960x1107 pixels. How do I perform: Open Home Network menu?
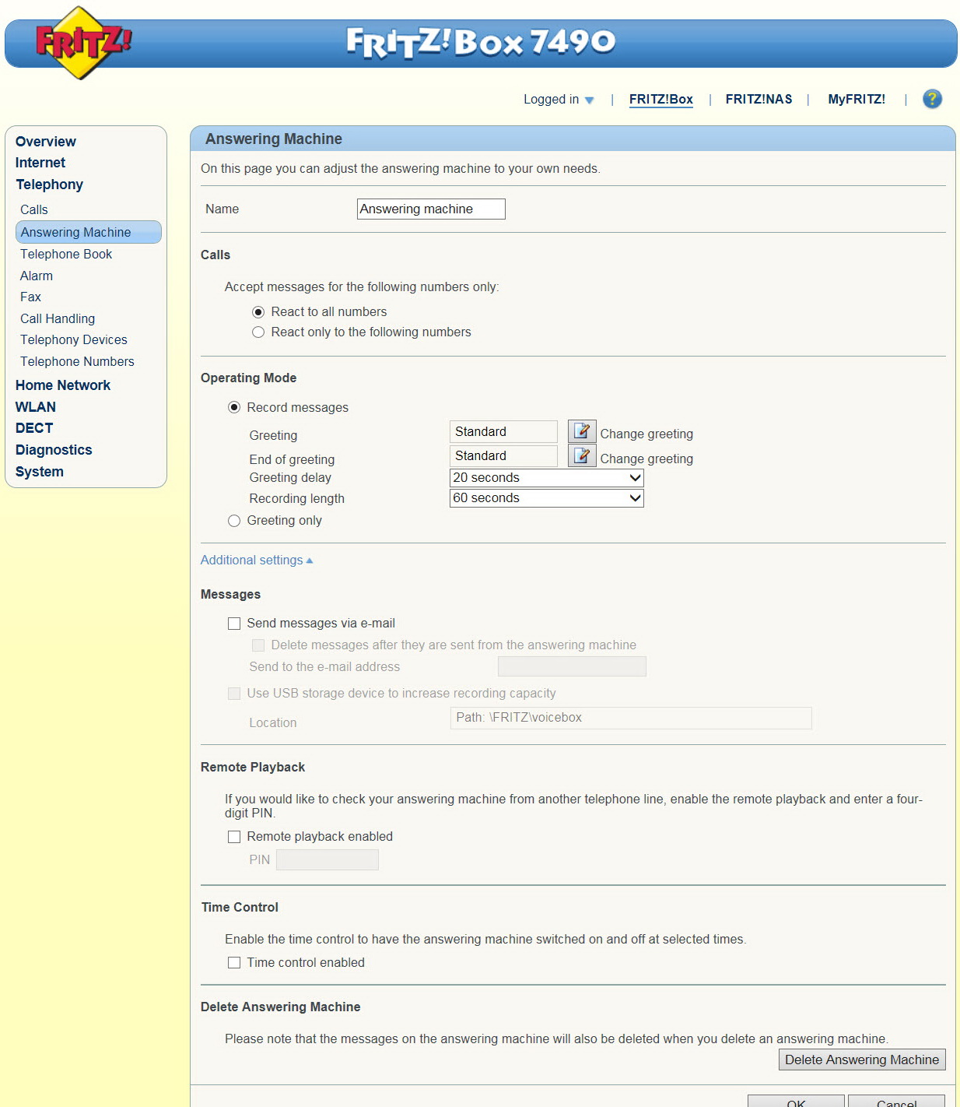coord(63,385)
